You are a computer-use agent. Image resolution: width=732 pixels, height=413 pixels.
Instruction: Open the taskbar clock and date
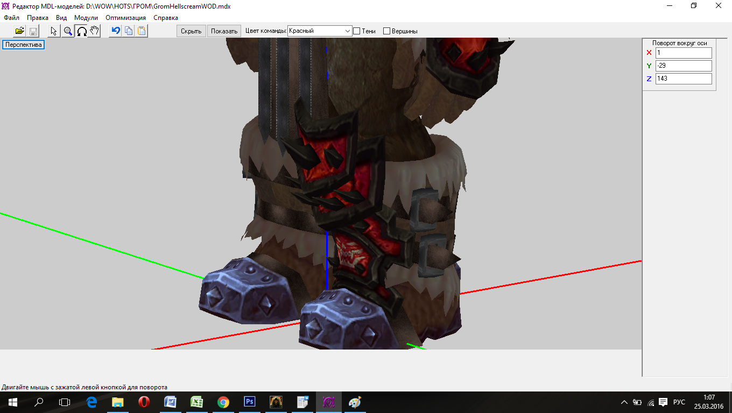tap(708, 402)
